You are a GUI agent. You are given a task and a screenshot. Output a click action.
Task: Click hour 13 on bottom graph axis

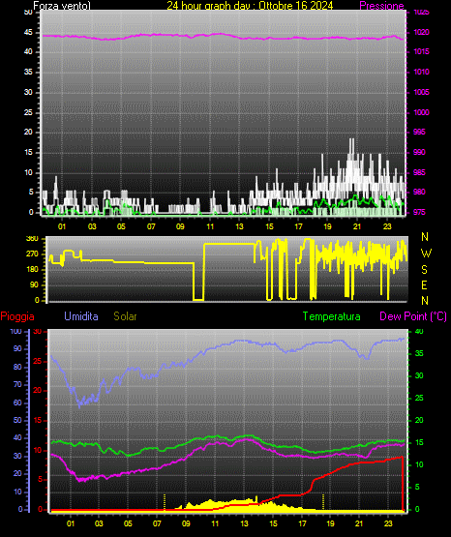pyautogui.click(x=244, y=523)
